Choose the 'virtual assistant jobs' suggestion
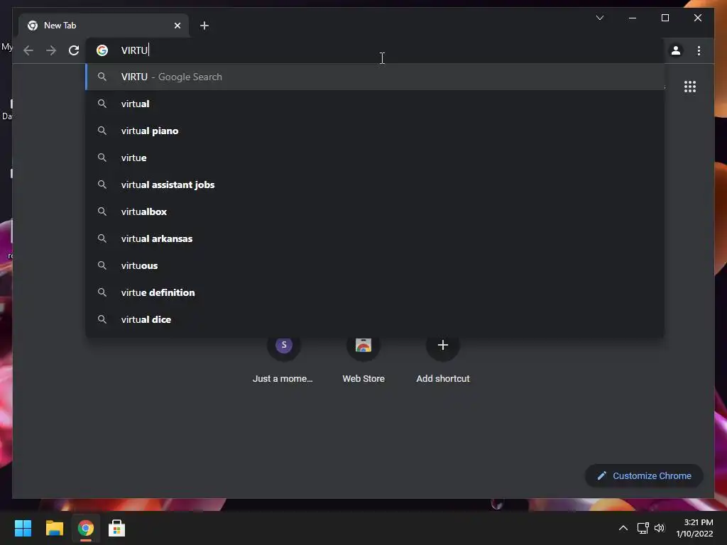727x545 pixels. (x=375, y=185)
